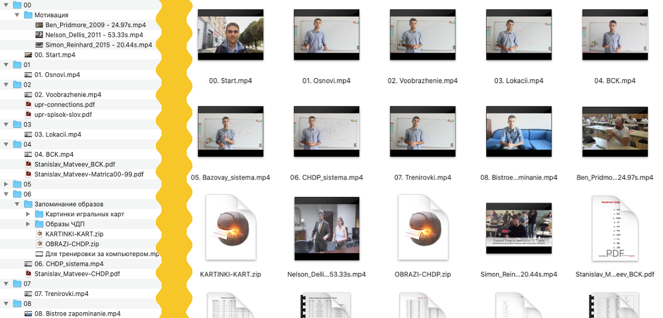Click the Ben_Pridmore_2009 video icon in tree
663x318 pixels.
[39, 25]
